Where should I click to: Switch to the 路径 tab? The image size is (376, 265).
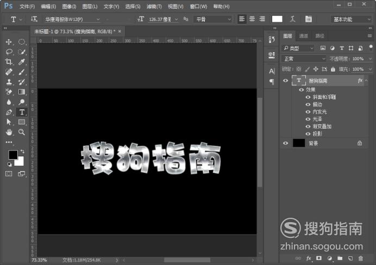click(319, 36)
